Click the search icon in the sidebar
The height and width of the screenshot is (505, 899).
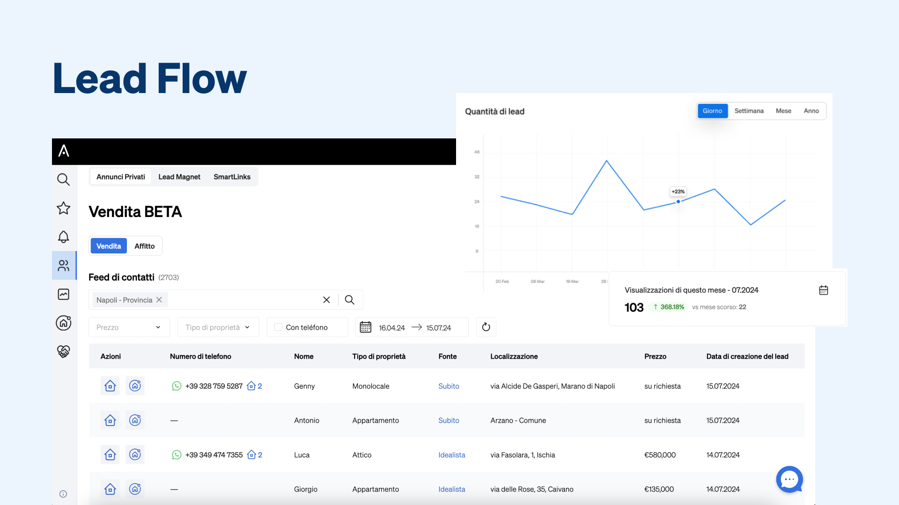[x=63, y=180]
